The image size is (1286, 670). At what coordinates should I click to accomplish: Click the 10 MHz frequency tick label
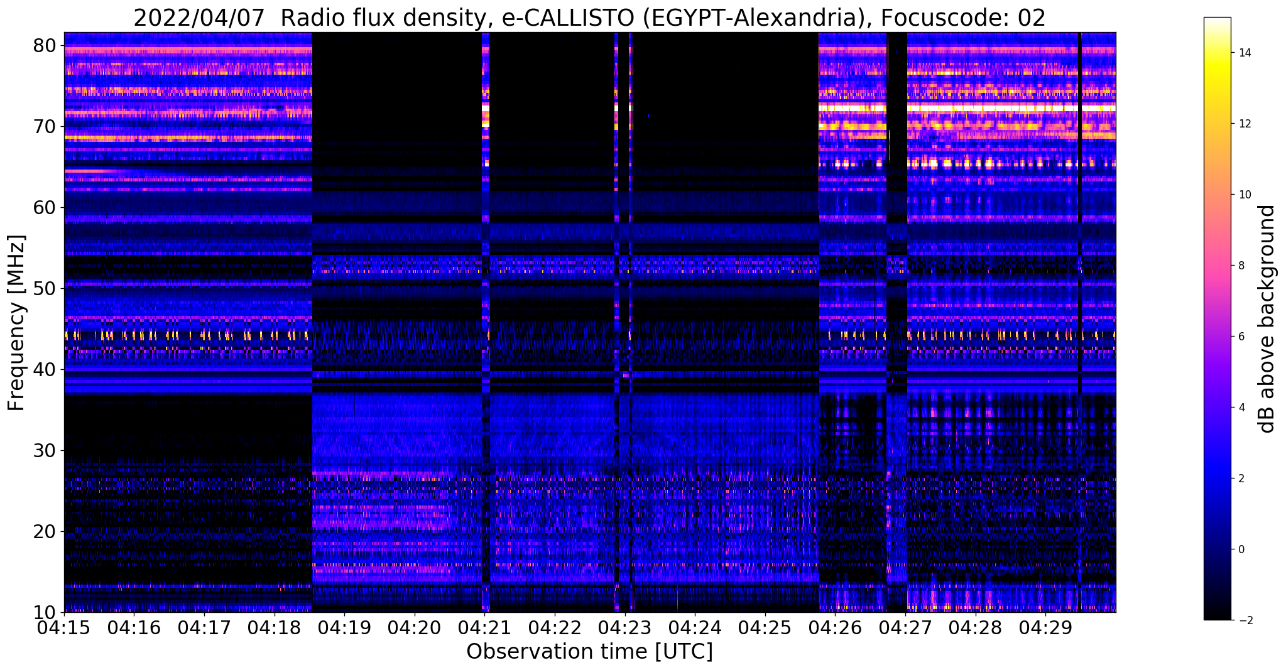click(x=46, y=612)
